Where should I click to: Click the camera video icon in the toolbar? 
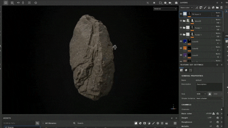tap(170, 3)
